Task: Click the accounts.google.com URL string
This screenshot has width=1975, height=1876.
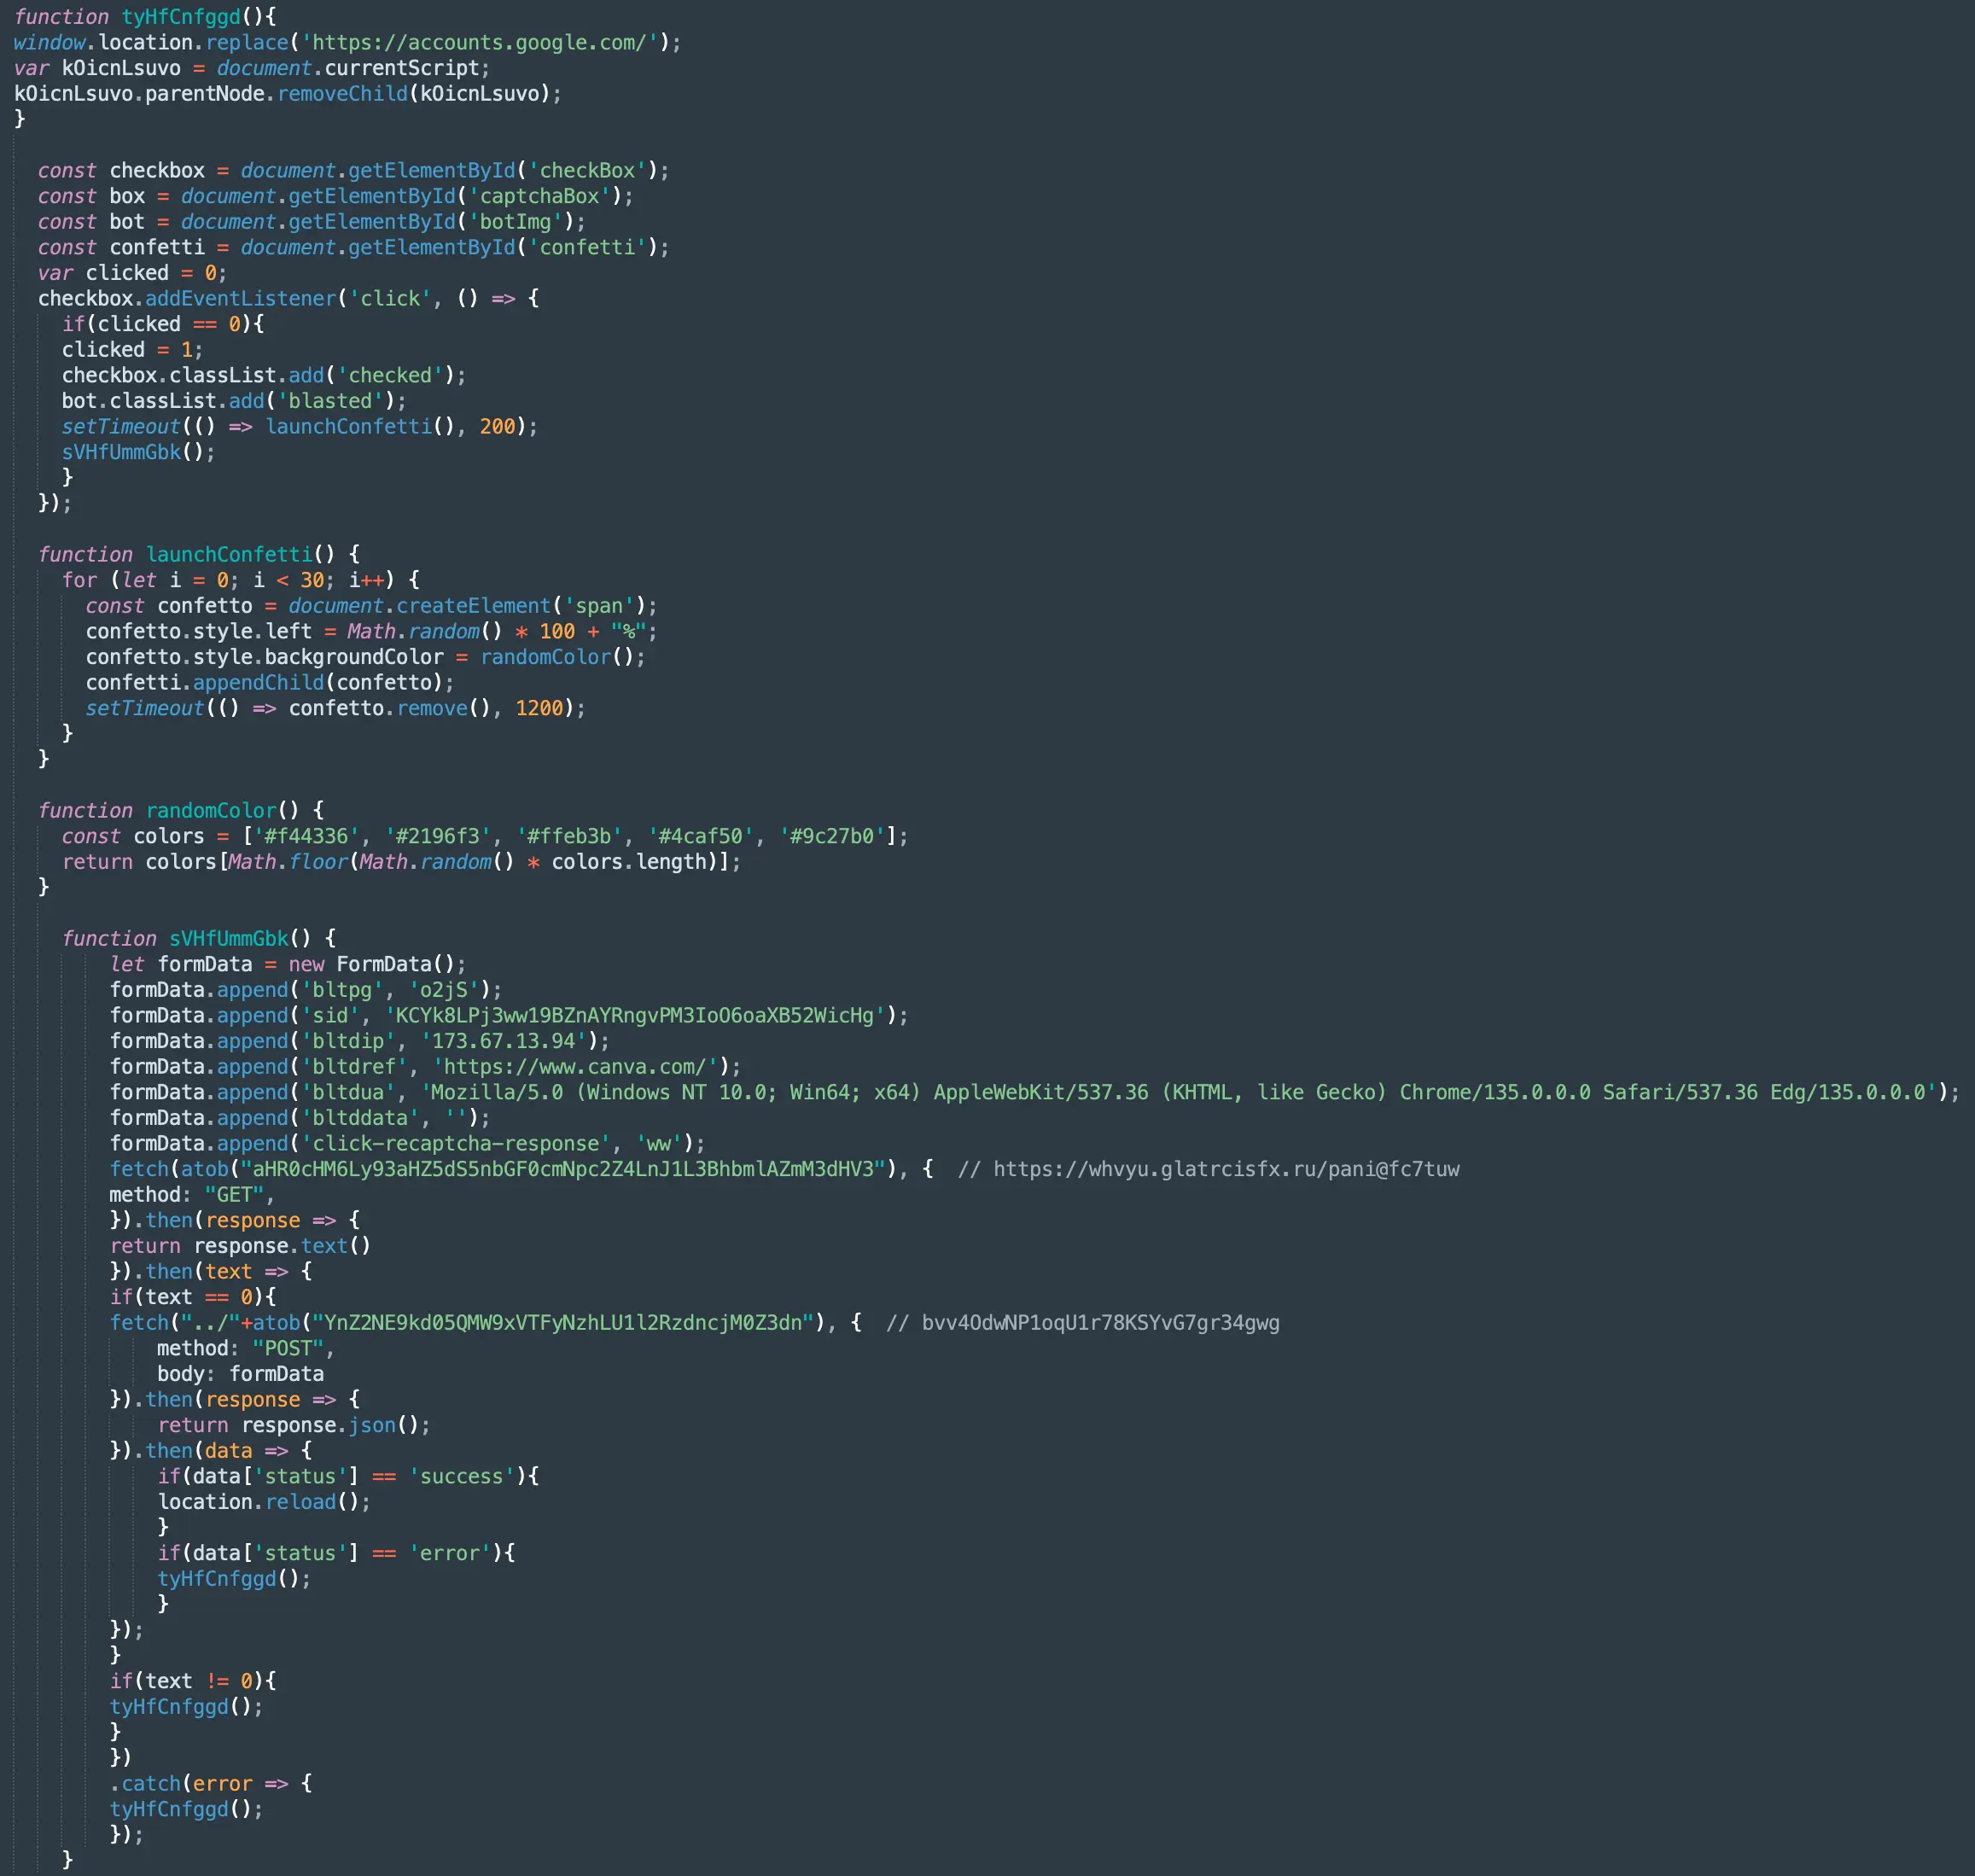Action: [479, 42]
